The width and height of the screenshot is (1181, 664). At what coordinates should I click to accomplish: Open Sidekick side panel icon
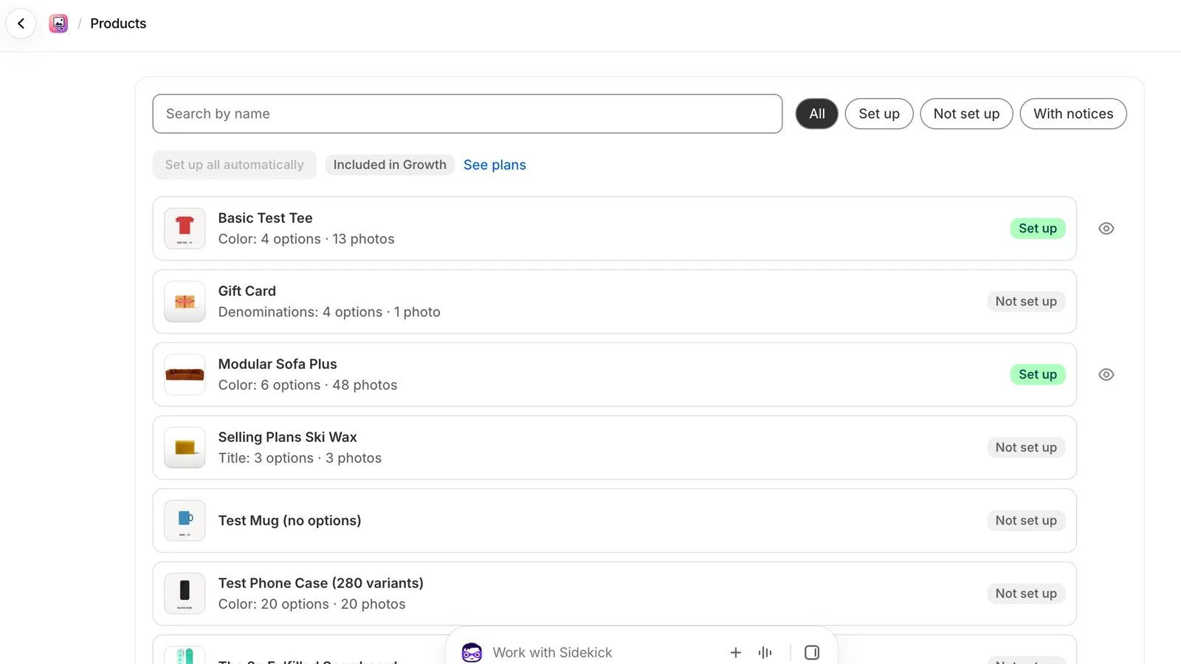pyautogui.click(x=812, y=652)
